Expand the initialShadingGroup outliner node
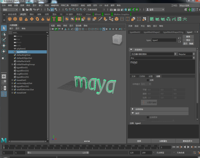The width and height of the screenshot is (200, 158). (12, 64)
